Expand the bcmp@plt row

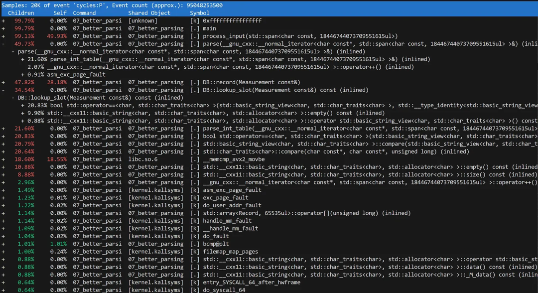[3, 244]
